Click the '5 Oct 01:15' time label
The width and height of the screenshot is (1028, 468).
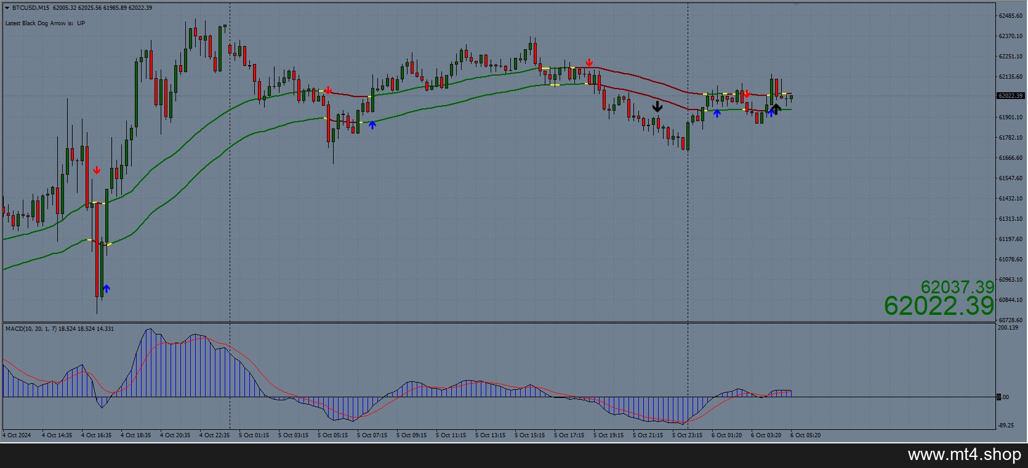254,435
